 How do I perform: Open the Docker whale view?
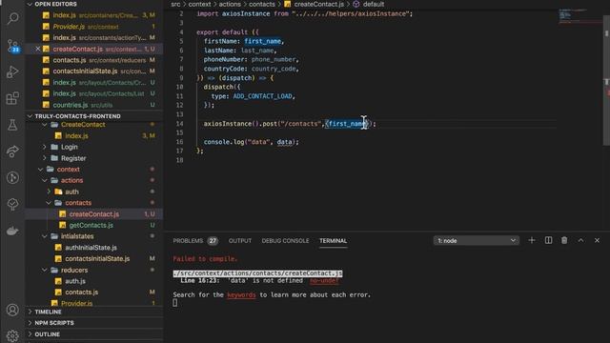[x=12, y=231]
